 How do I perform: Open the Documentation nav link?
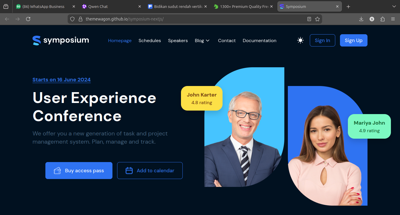259,41
